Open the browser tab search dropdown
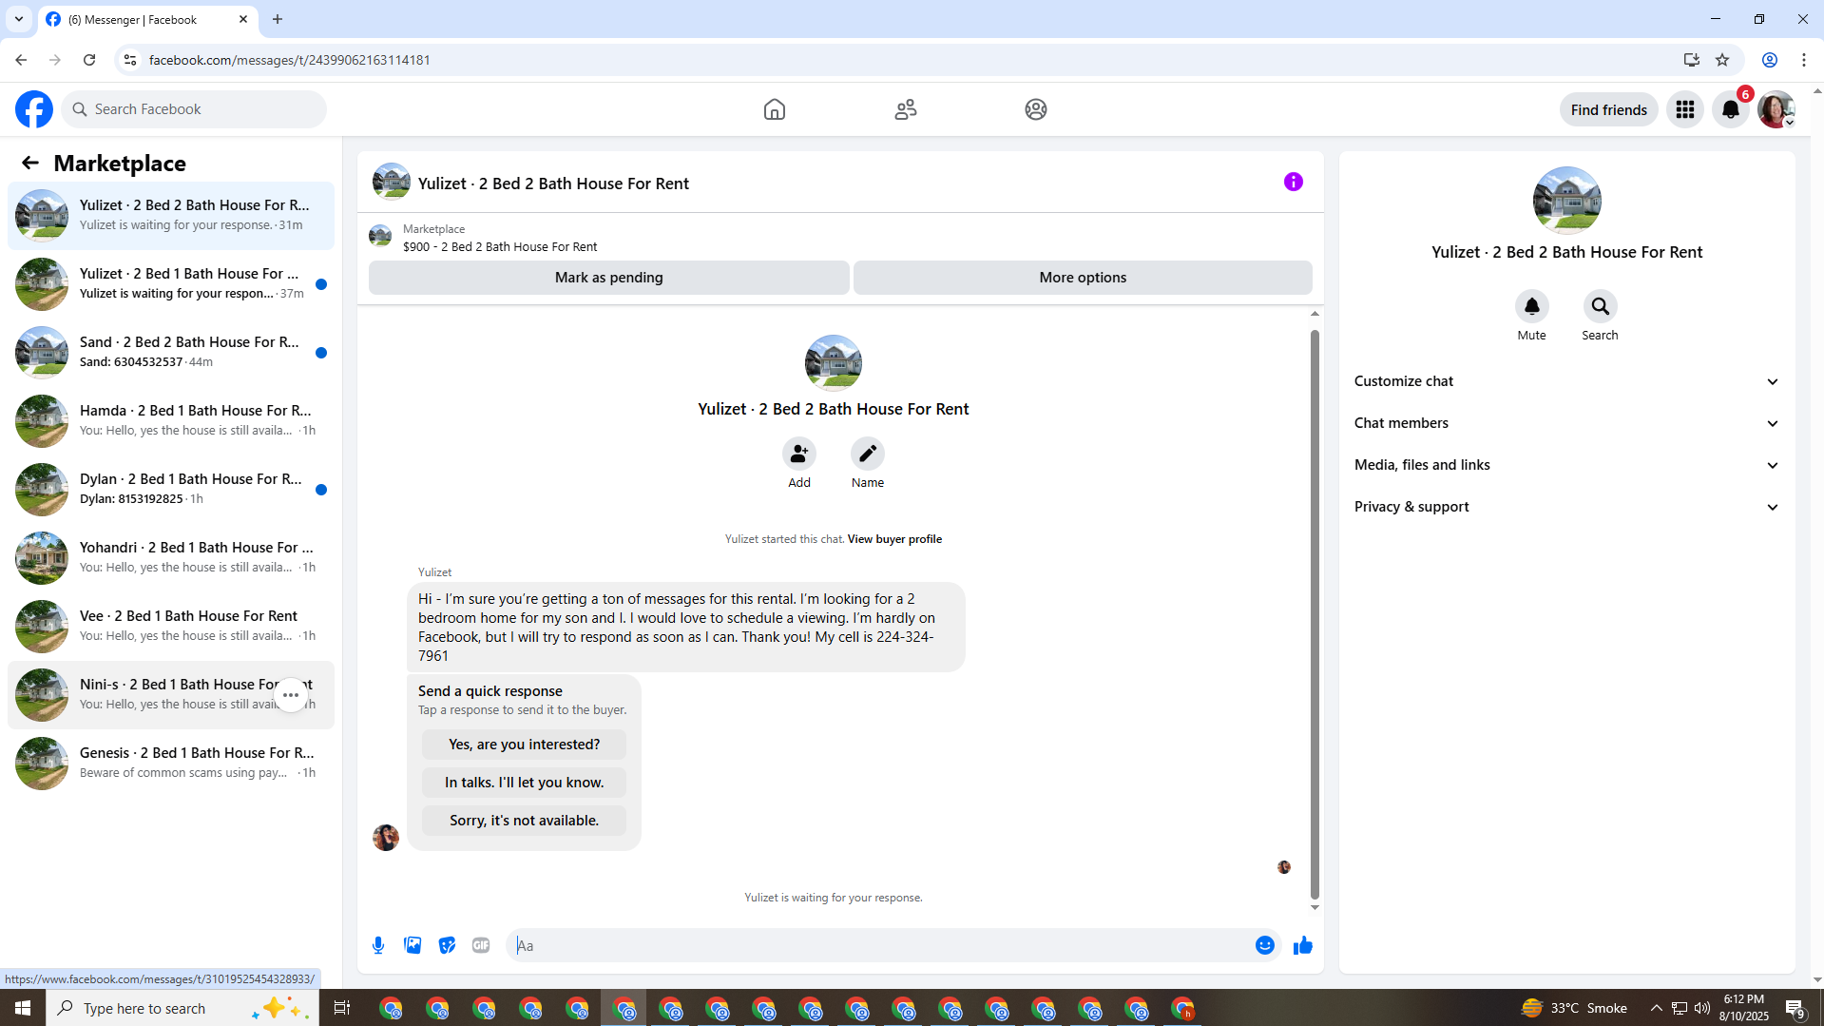The width and height of the screenshot is (1824, 1026). tap(18, 19)
